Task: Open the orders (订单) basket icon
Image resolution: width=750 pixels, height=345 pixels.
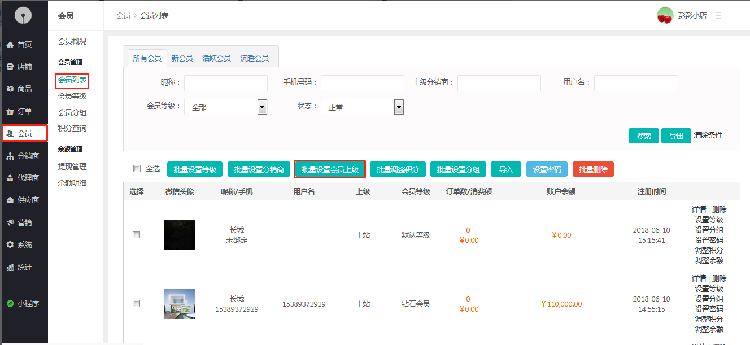Action: point(10,111)
